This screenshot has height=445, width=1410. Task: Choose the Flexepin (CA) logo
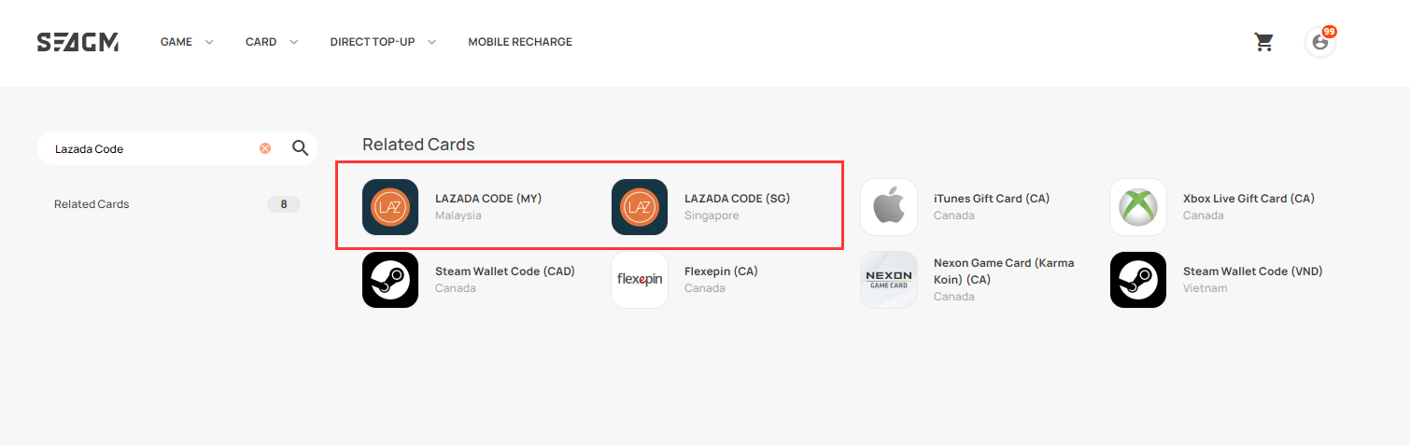coord(640,280)
